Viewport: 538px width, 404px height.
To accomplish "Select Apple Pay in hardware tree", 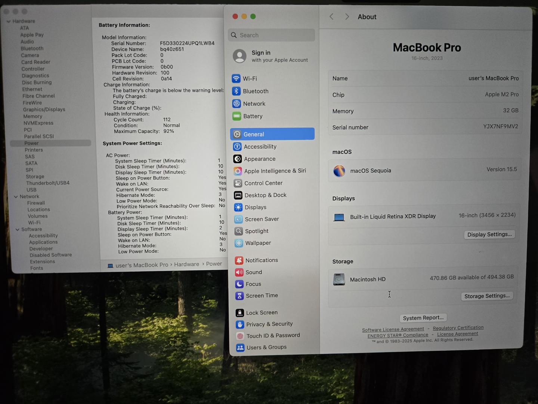I will [x=32, y=35].
